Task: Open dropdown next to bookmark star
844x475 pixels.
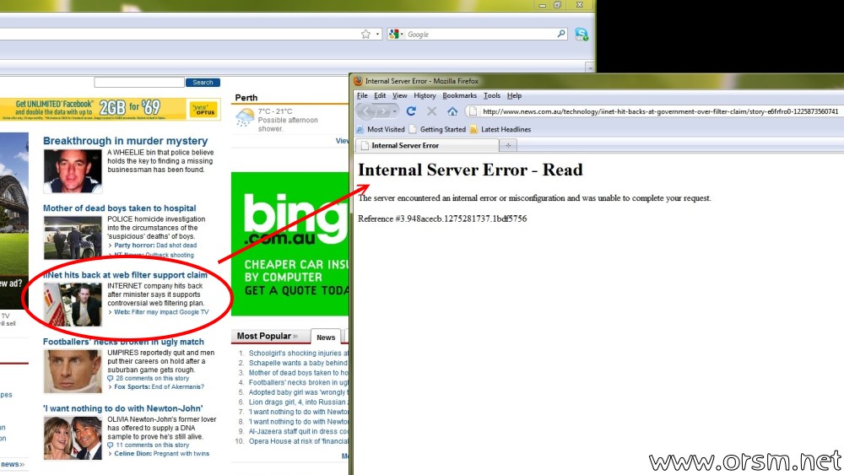Action: (x=377, y=35)
